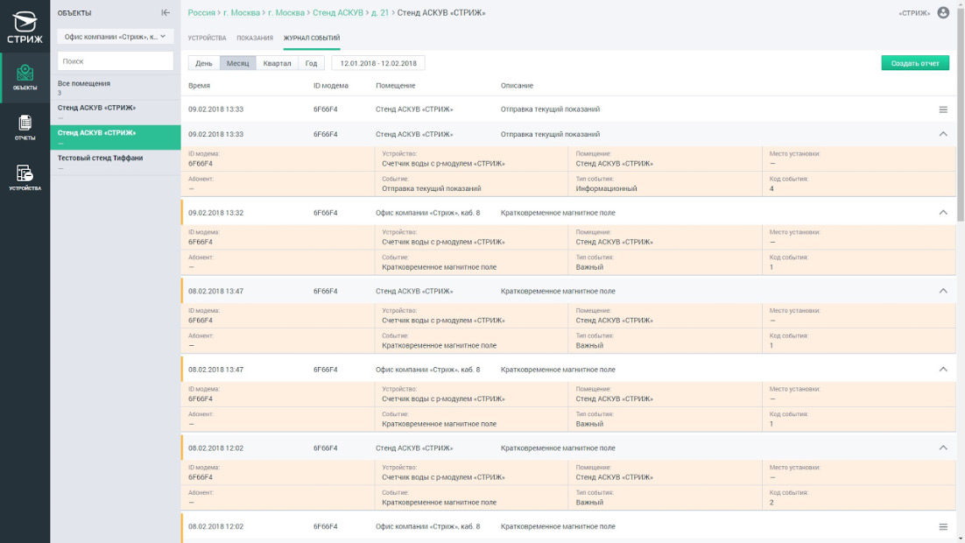Collapse the expanded 08.02.2018 12:02 Стенд event
The height and width of the screenshot is (543, 965).
click(x=943, y=448)
